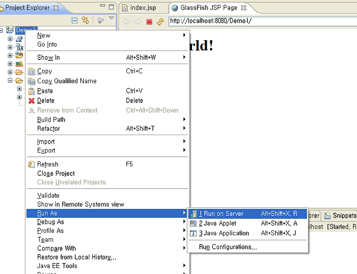Click red X Delete icon
Viewport: 357px width, 274px height.
(x=32, y=101)
